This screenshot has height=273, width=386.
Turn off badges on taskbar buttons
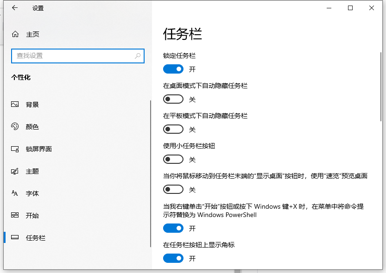tap(173, 258)
